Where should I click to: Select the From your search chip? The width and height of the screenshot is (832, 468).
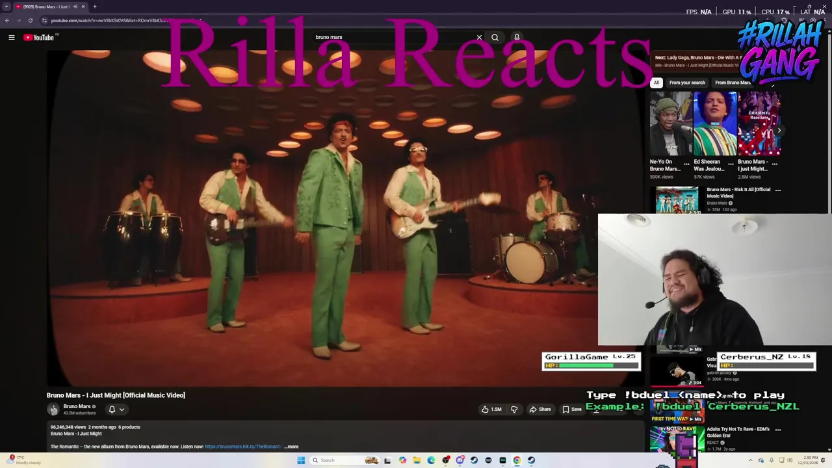pyautogui.click(x=687, y=83)
